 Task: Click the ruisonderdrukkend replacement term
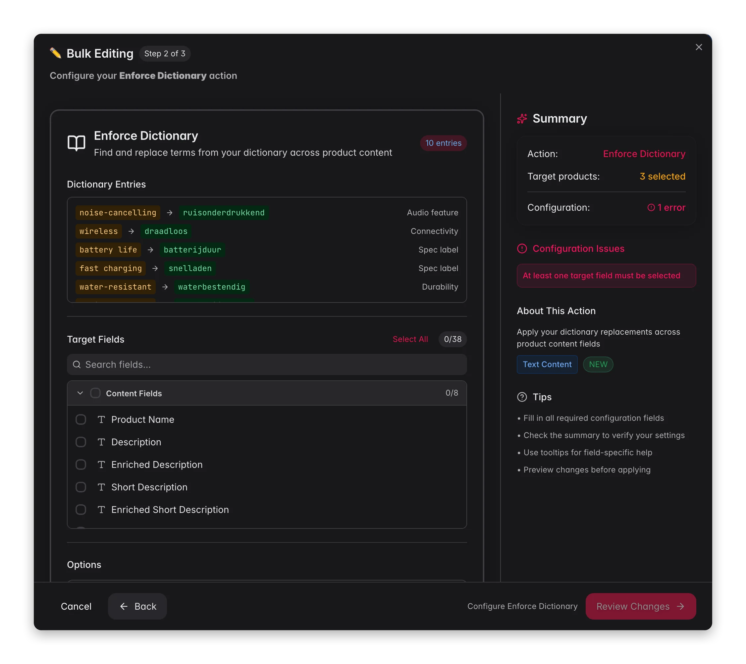pos(224,212)
